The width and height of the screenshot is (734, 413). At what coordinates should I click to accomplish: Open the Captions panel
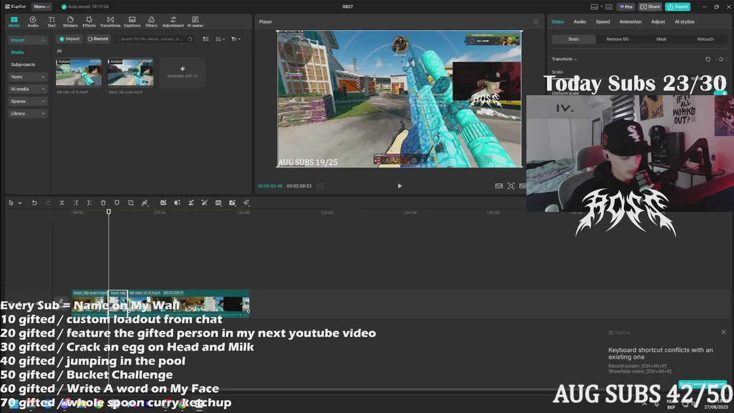click(x=132, y=22)
